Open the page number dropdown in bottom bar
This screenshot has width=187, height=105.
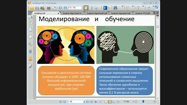pos(84,102)
